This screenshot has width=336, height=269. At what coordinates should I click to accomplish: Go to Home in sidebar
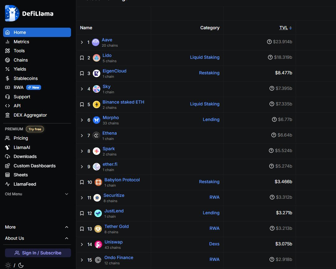[x=37, y=32]
